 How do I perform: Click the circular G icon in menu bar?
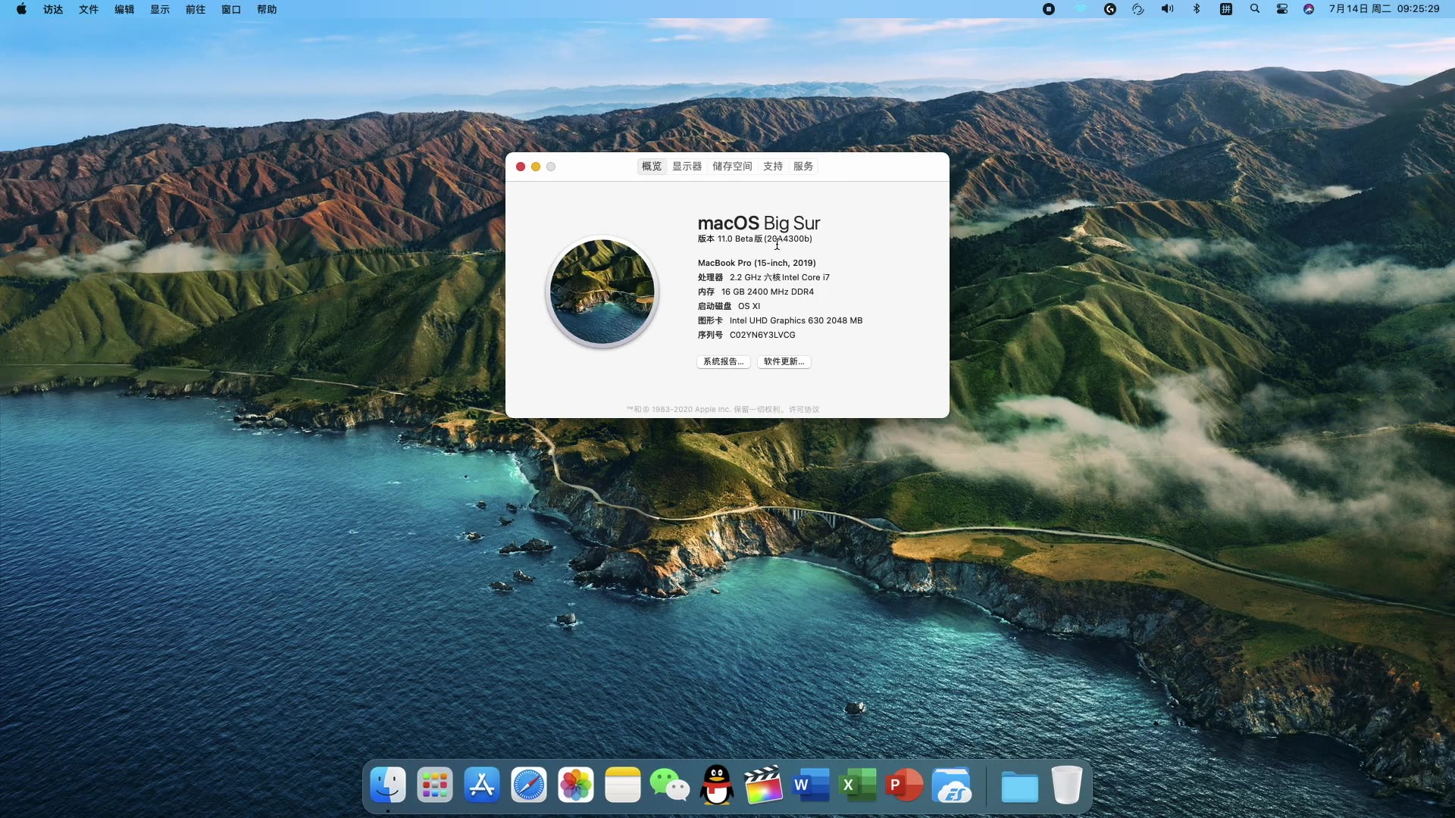[x=1110, y=9]
